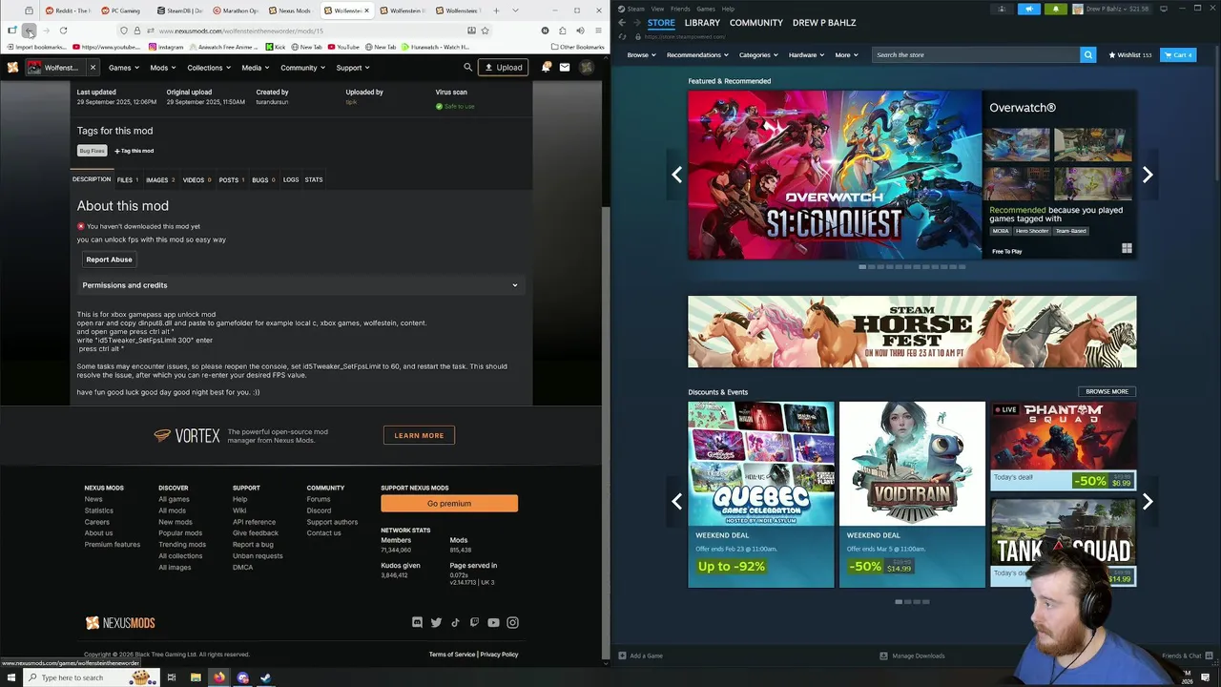Open Nexus Mods Discord link in footer
Screen dimensions: 1221x687
(x=417, y=622)
